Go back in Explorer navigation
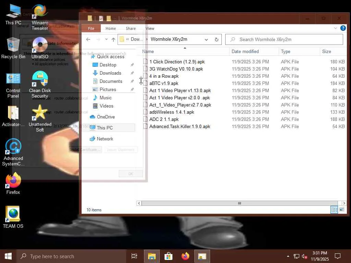 pos(88,39)
